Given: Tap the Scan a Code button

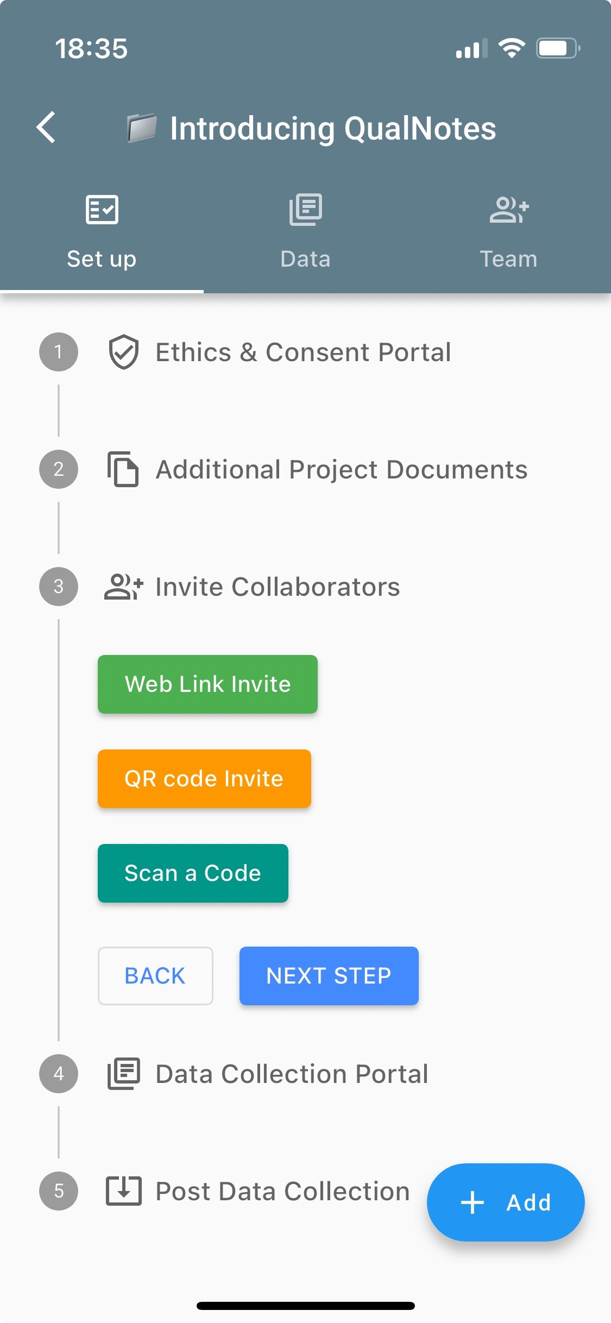Looking at the screenshot, I should [x=193, y=873].
